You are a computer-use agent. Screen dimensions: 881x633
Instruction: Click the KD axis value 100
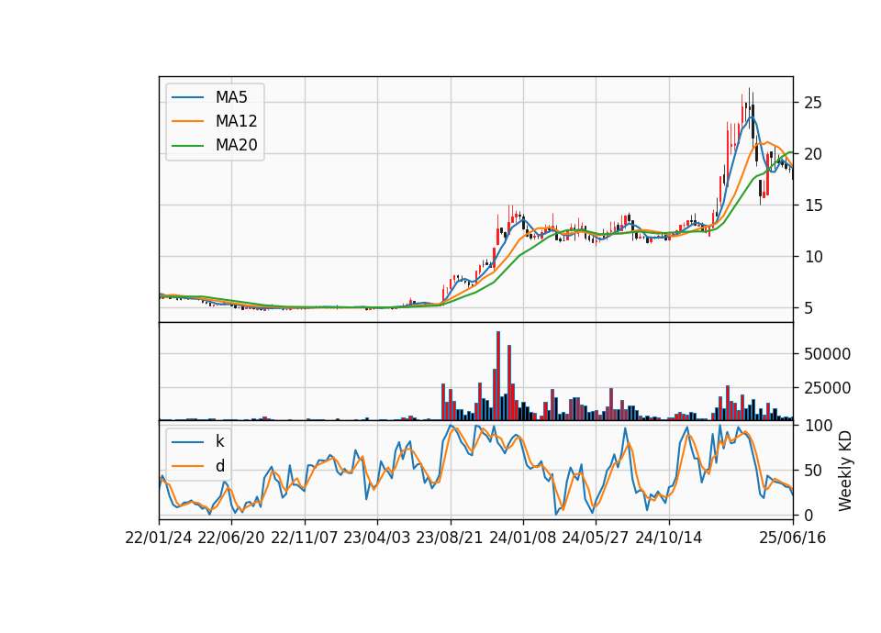(x=819, y=426)
